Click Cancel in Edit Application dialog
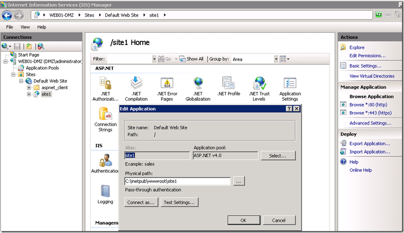The width and height of the screenshot is (404, 233). [x=279, y=220]
